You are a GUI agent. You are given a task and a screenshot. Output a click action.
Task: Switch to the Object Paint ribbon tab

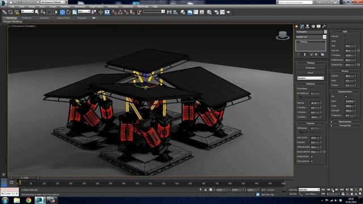63,18
